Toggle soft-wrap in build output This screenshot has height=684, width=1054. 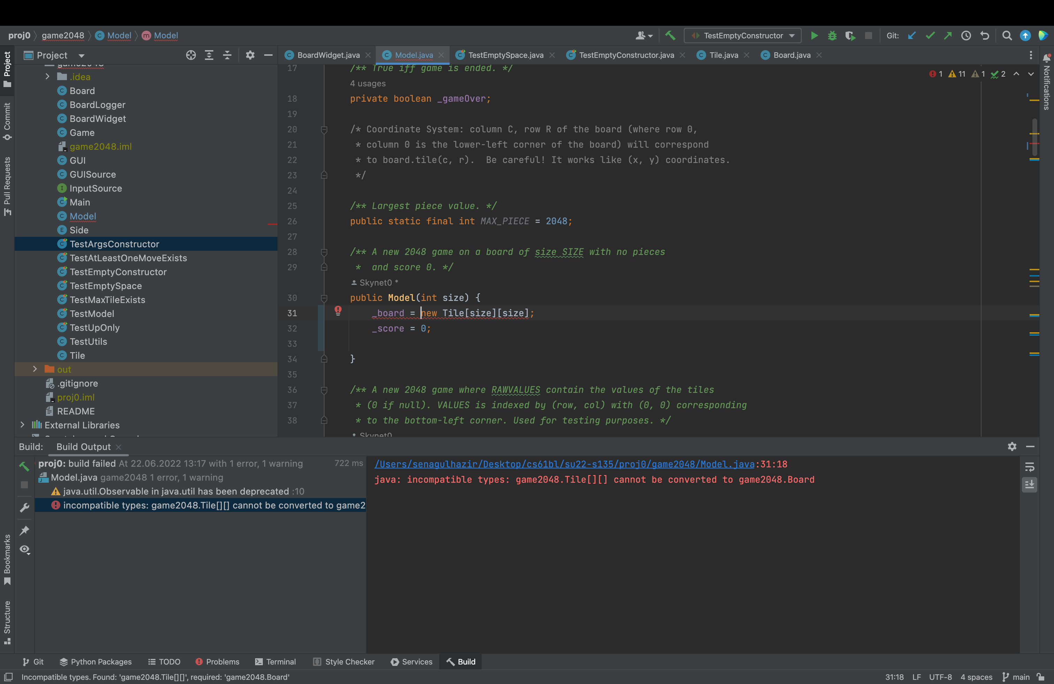click(1029, 467)
